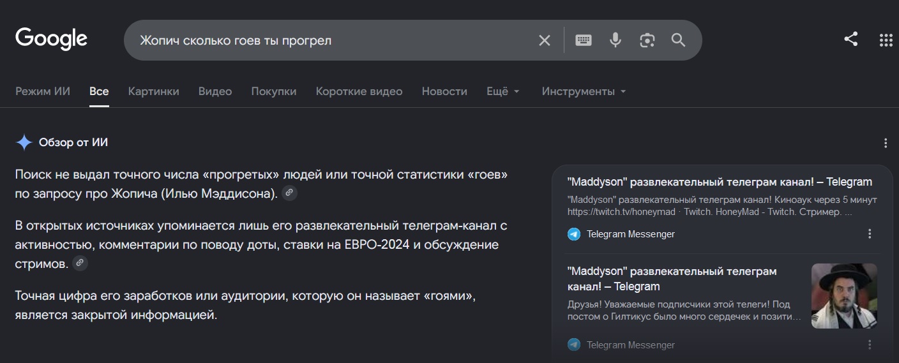Viewport: 899px width, 363px height.
Task: Open options for second Telegram Messenger result
Action: (x=870, y=344)
